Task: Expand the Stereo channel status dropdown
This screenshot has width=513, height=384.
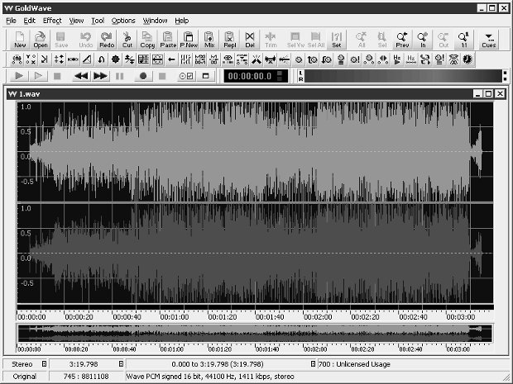Action: click(x=44, y=363)
